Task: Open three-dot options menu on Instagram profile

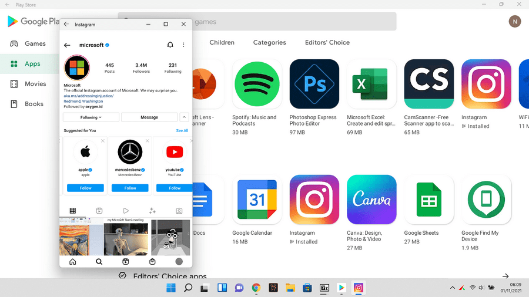Action: 183,45
